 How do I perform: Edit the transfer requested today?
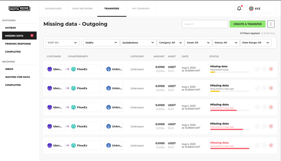(x=257, y=69)
